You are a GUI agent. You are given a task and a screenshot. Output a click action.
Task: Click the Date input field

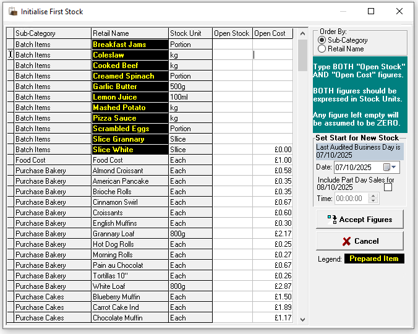[357, 168]
